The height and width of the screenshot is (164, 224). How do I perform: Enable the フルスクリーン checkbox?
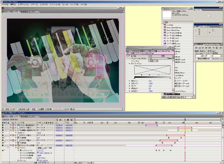pyautogui.click(x=210, y=59)
